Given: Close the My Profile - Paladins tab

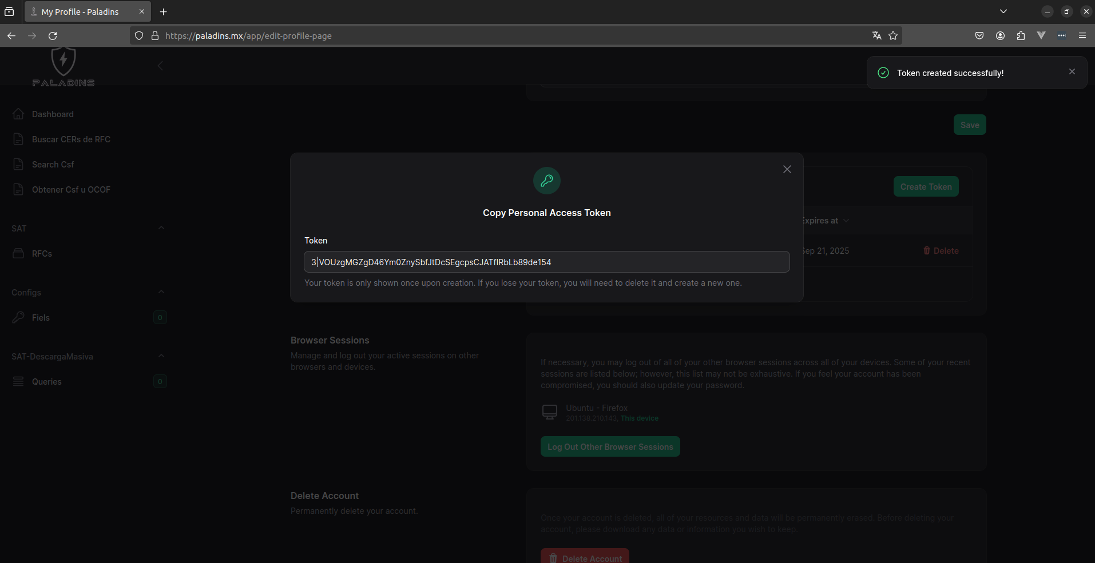Looking at the screenshot, I should coord(142,11).
